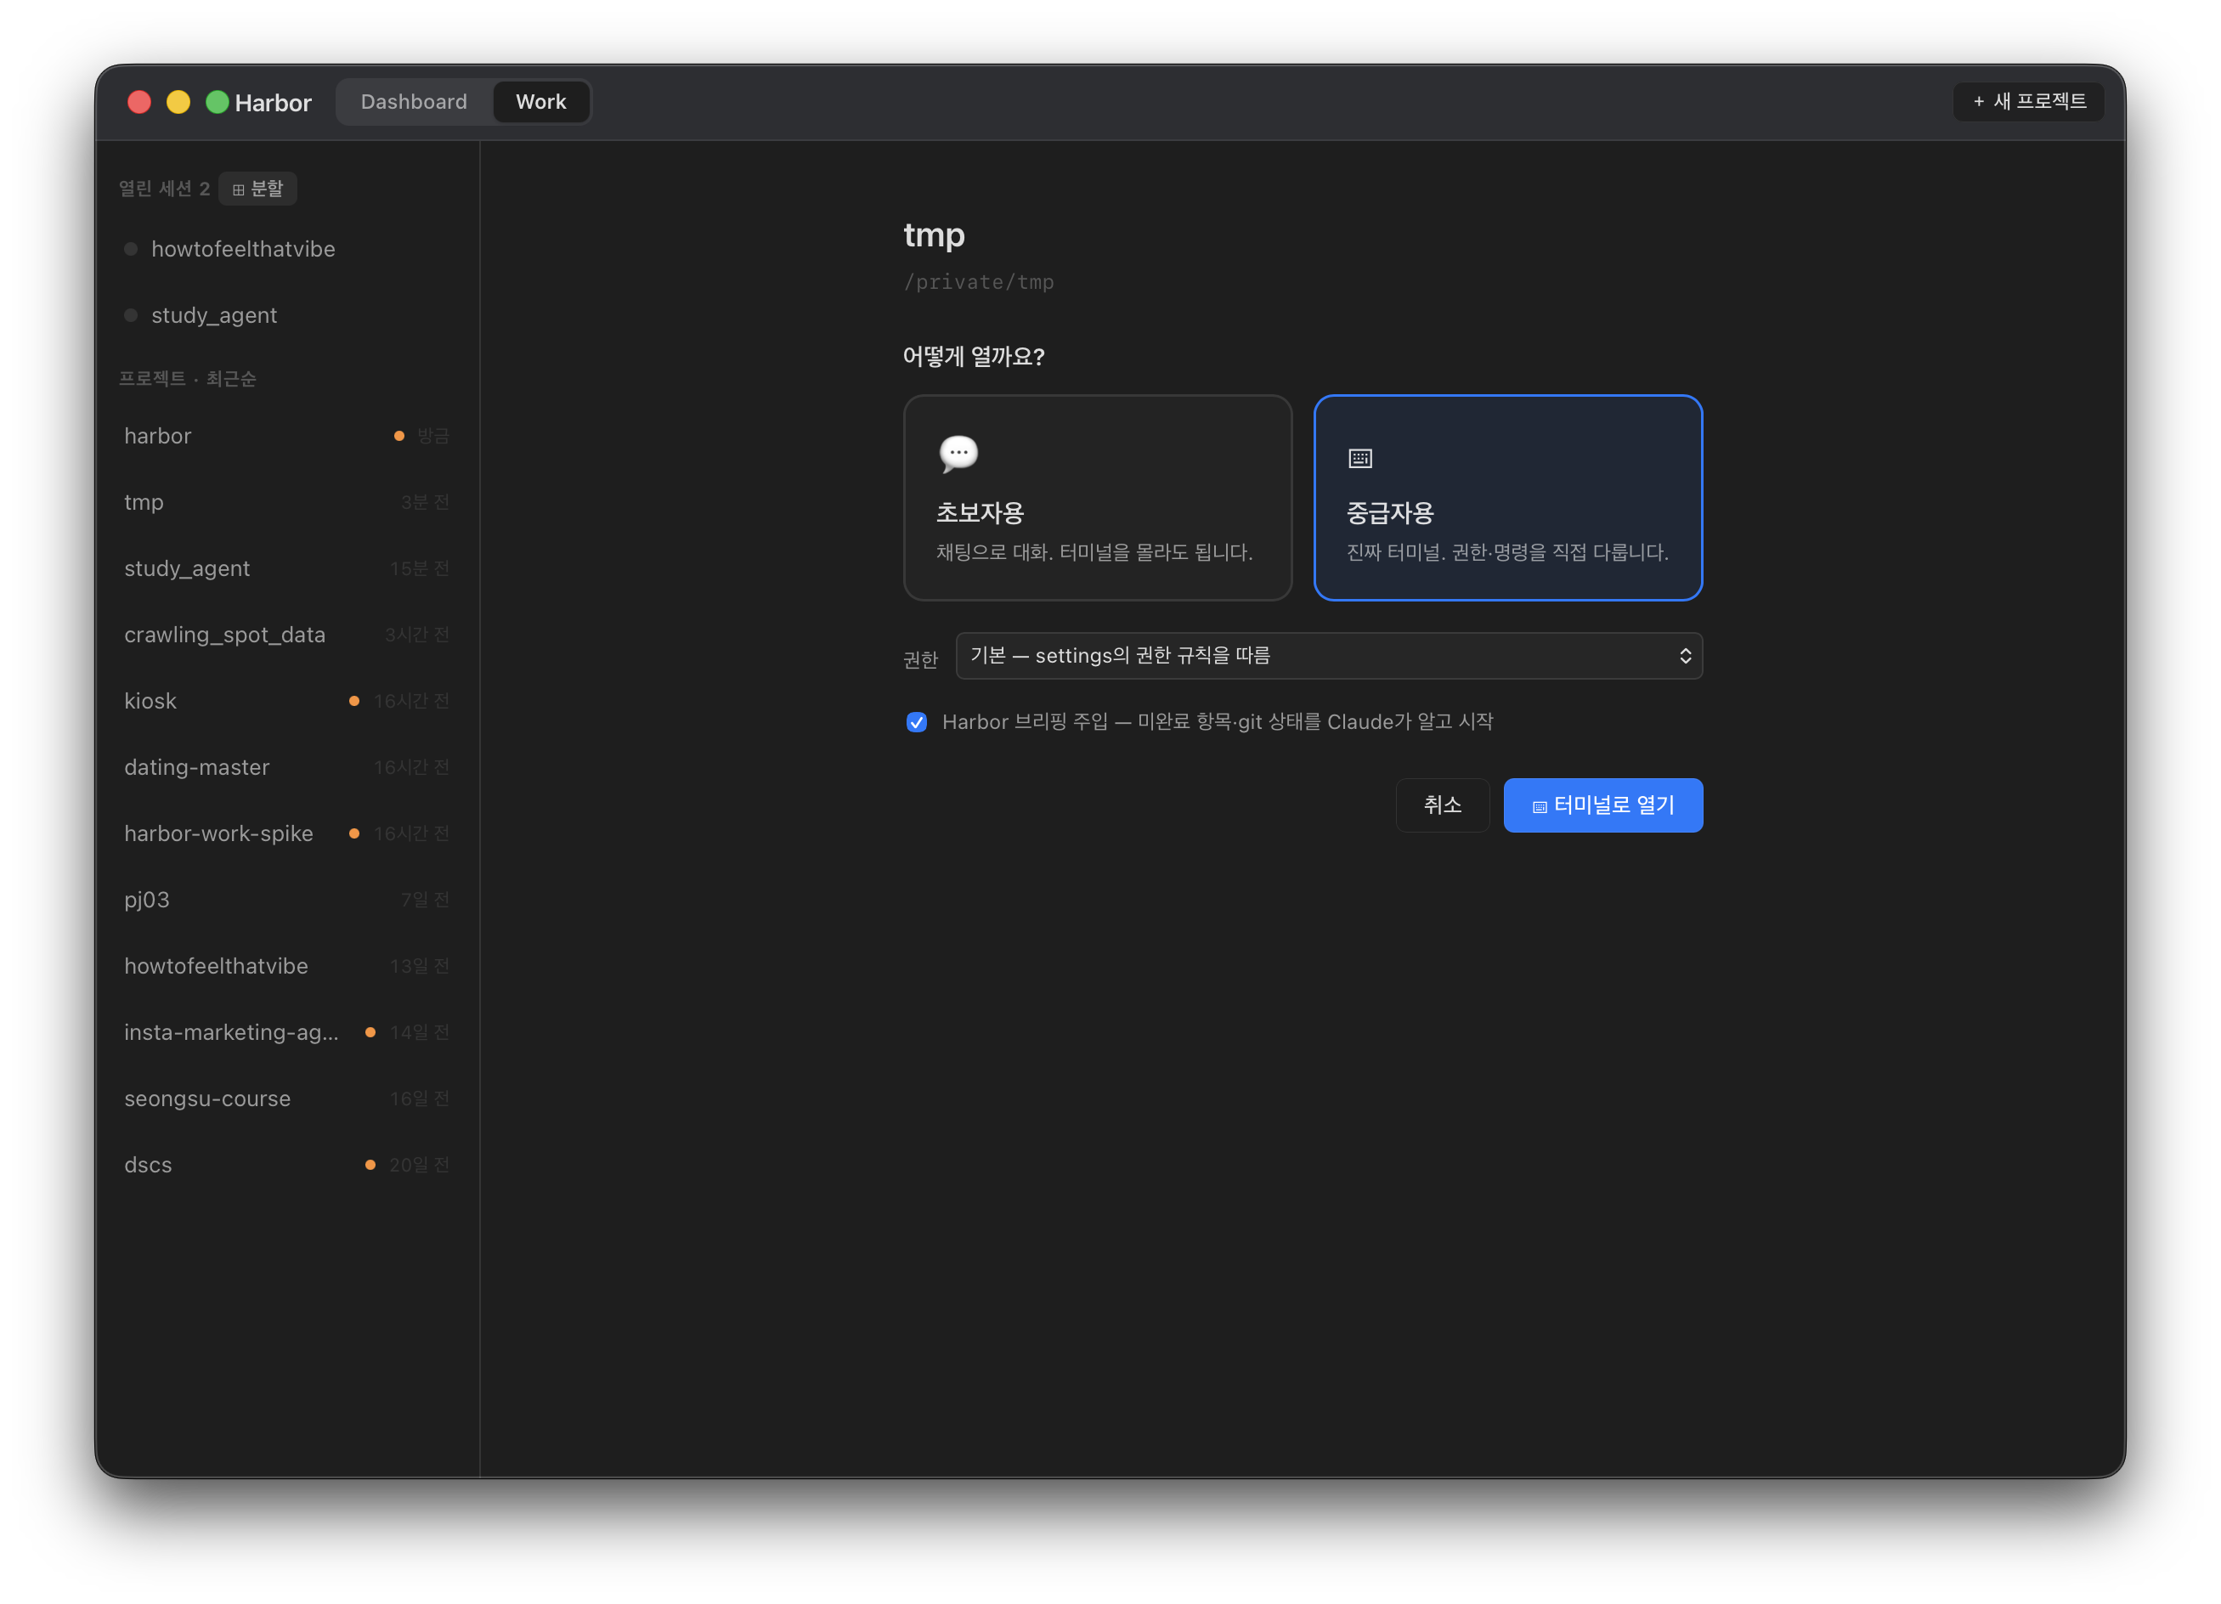The height and width of the screenshot is (1604, 2221).
Task: Click the 취소 cancel button
Action: 1443,806
